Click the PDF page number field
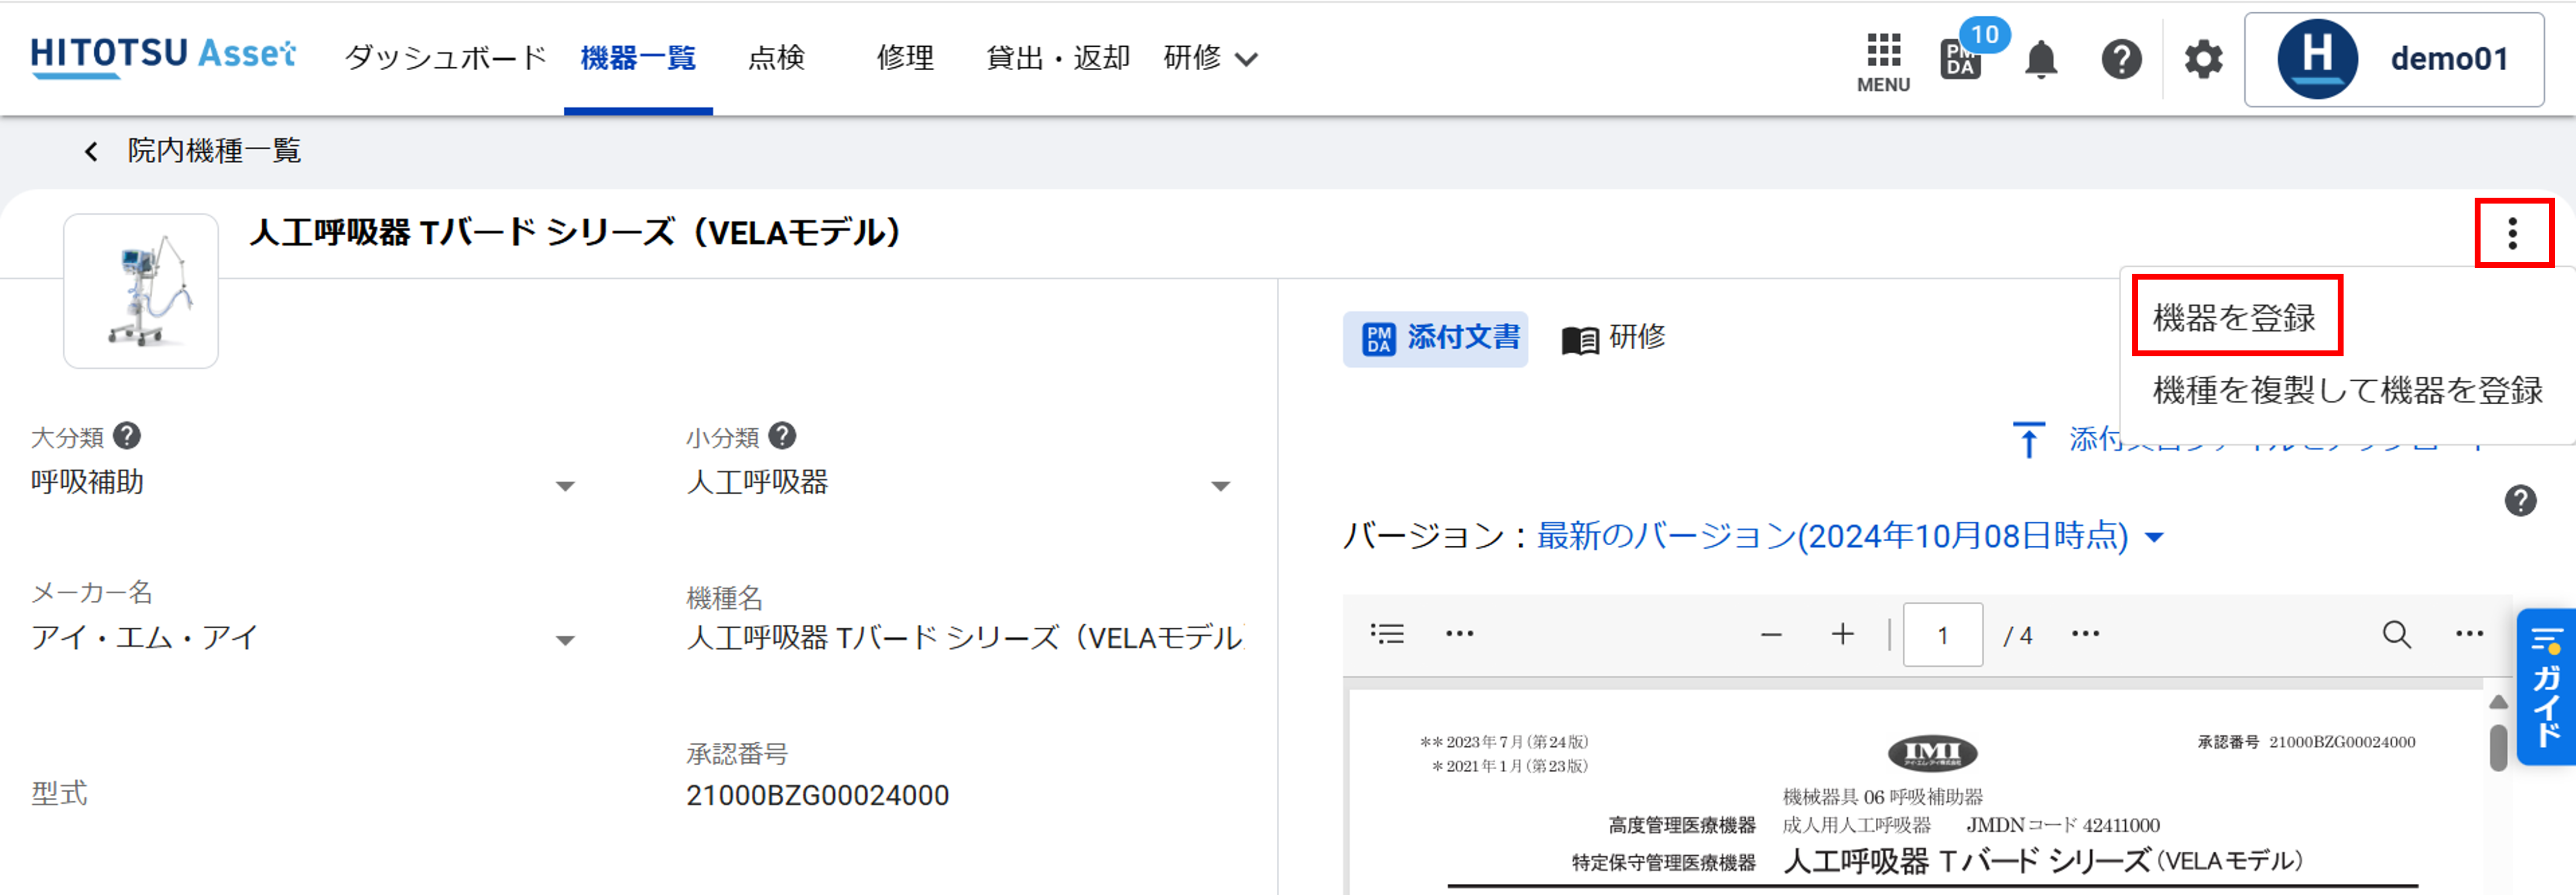2576x895 pixels. pos(1942,634)
